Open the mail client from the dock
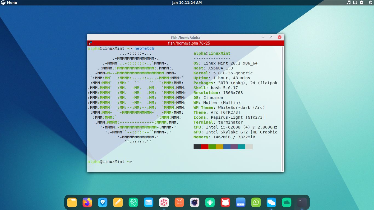374x210 pixels. (149, 202)
